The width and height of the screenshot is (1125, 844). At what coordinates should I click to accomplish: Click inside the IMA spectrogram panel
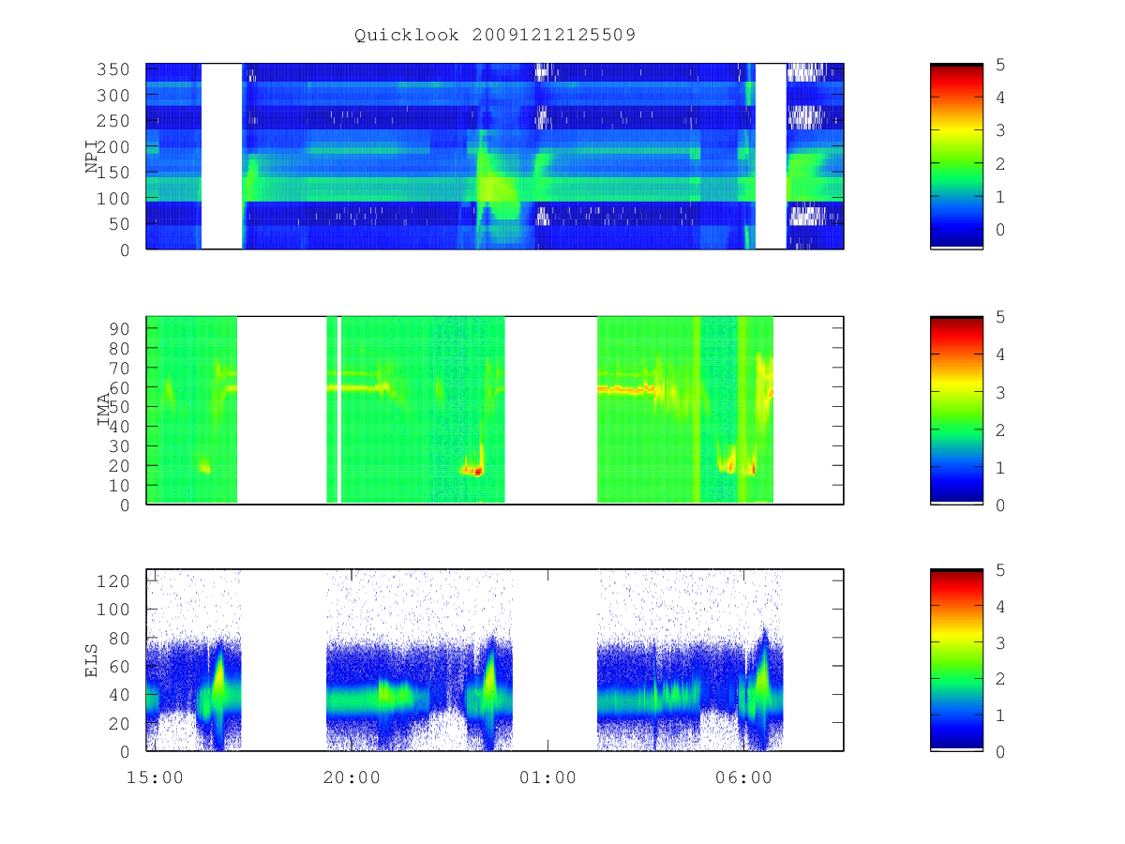[495, 410]
